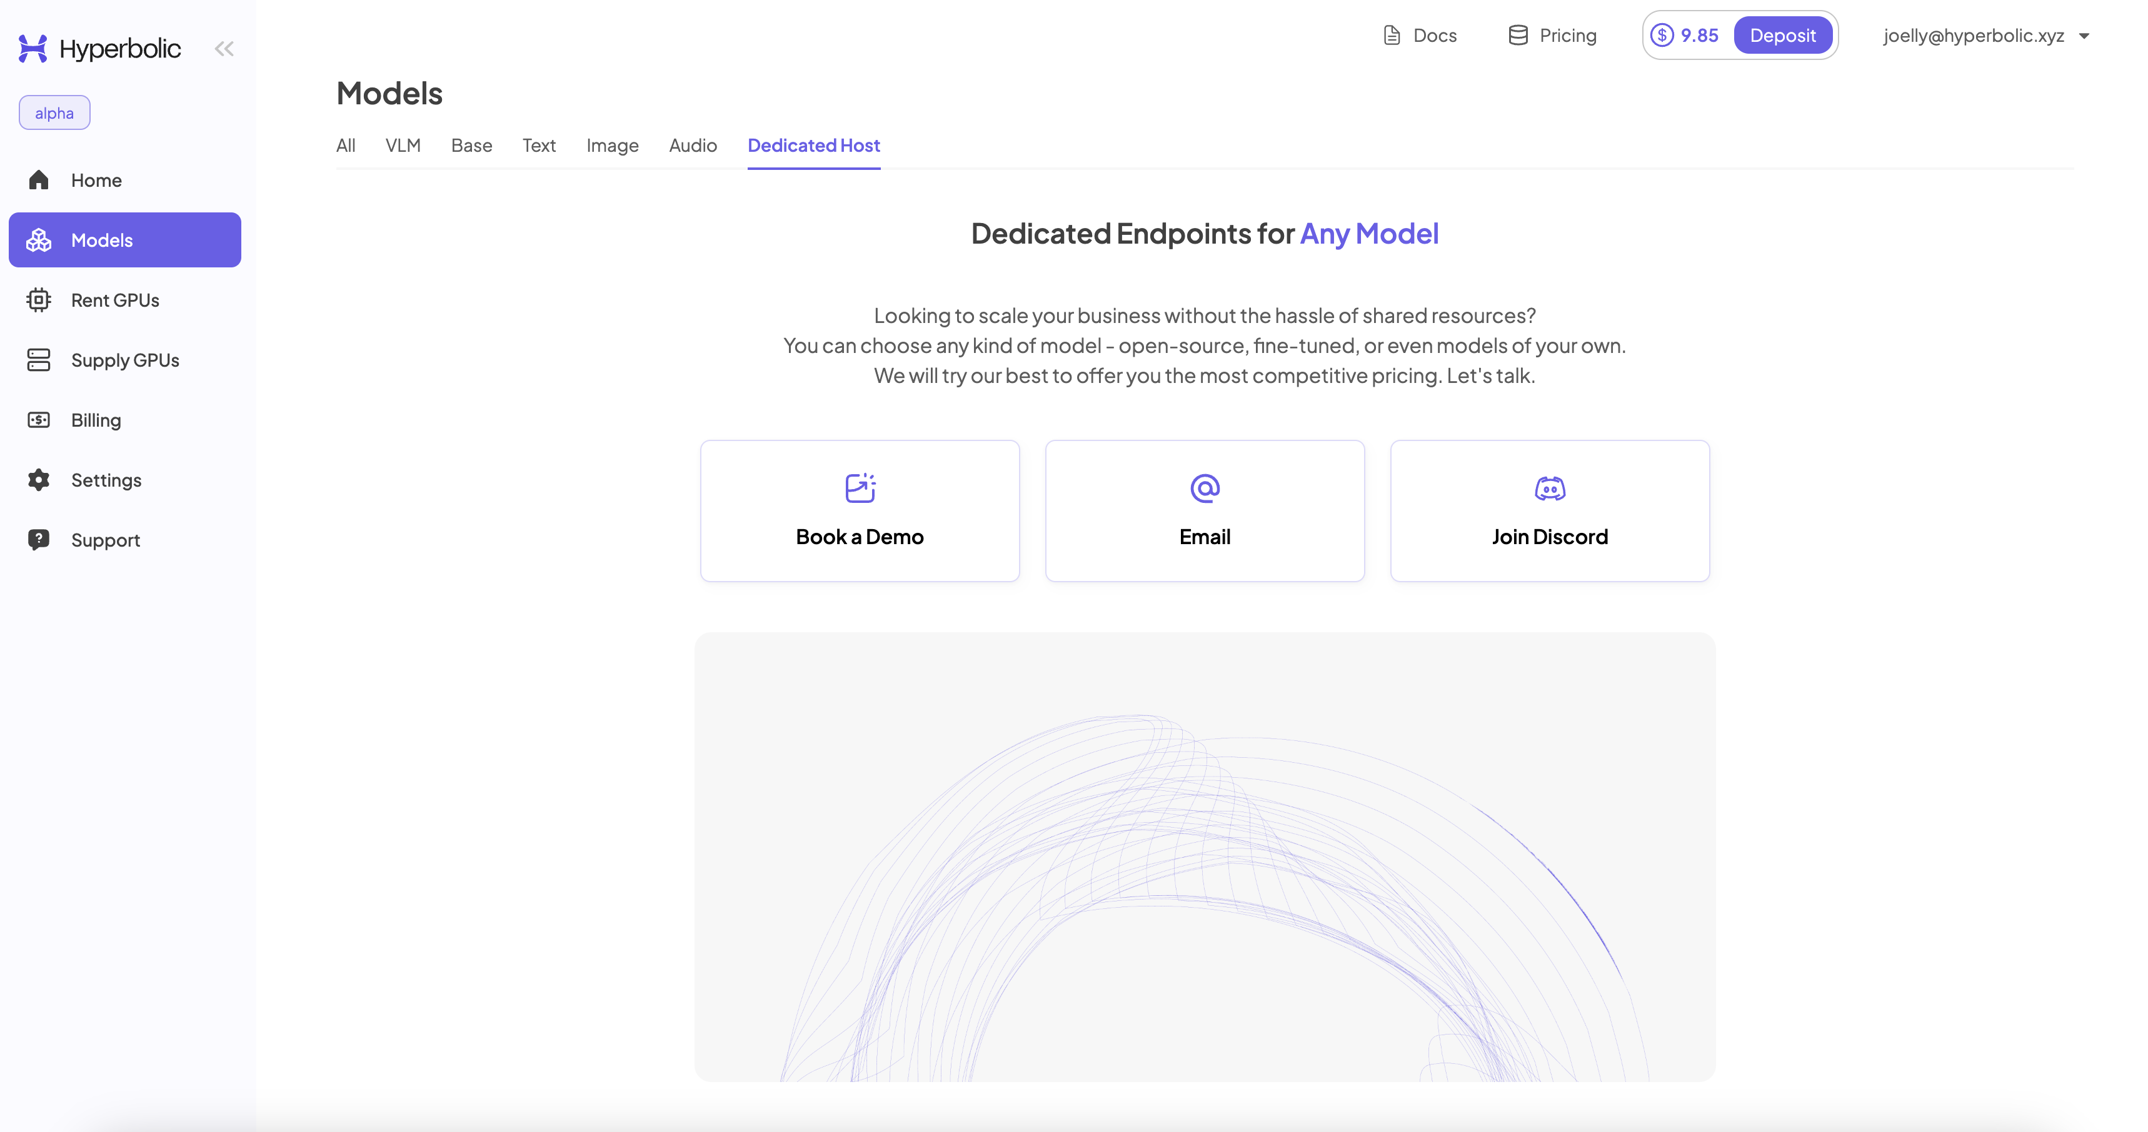Open the Billing label
The image size is (2148, 1132).
click(x=96, y=420)
